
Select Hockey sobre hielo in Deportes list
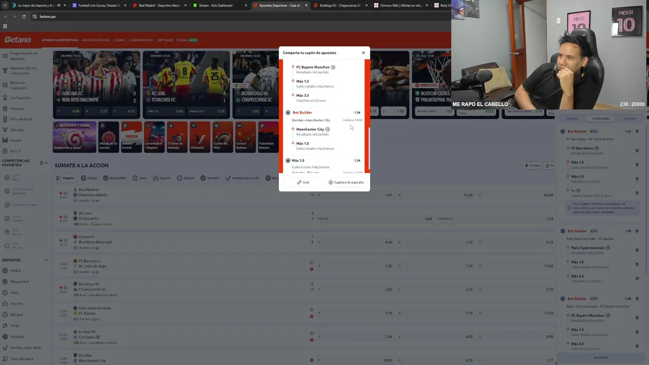(x=25, y=348)
